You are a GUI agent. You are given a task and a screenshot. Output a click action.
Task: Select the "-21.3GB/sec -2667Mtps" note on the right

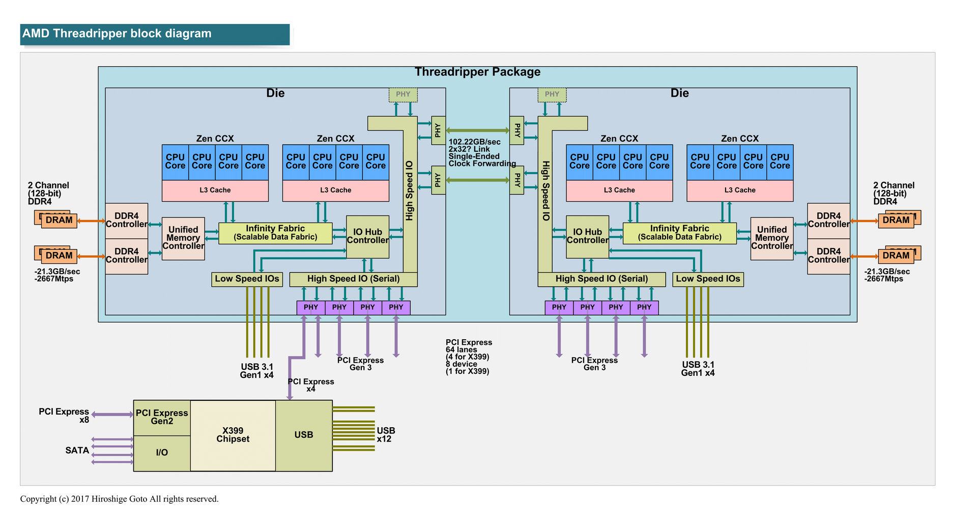tap(887, 275)
